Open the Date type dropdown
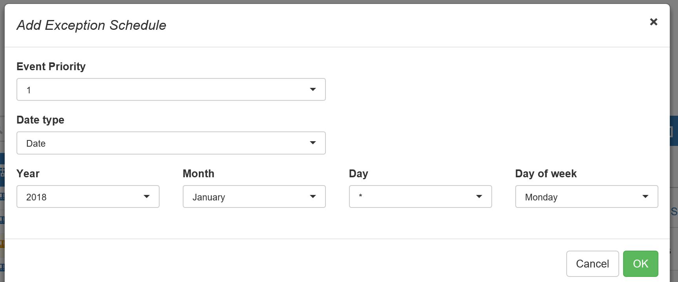Image resolution: width=678 pixels, height=282 pixels. tap(171, 143)
